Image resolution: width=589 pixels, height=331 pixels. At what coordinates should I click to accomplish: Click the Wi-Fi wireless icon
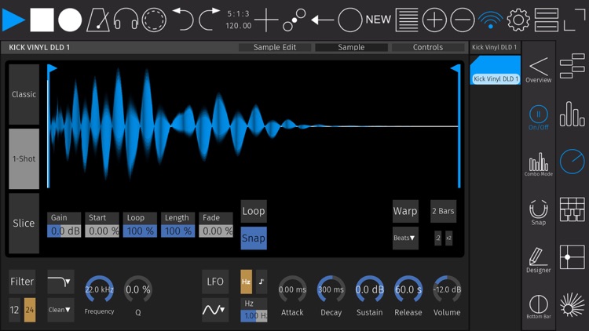[491, 20]
